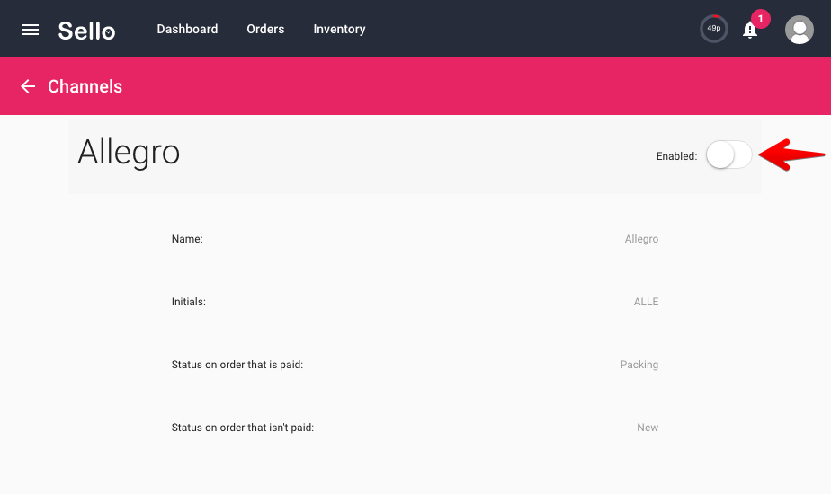Viewport: 831px width, 494px height.
Task: Click the red notification badge showing 1
Action: point(761,19)
